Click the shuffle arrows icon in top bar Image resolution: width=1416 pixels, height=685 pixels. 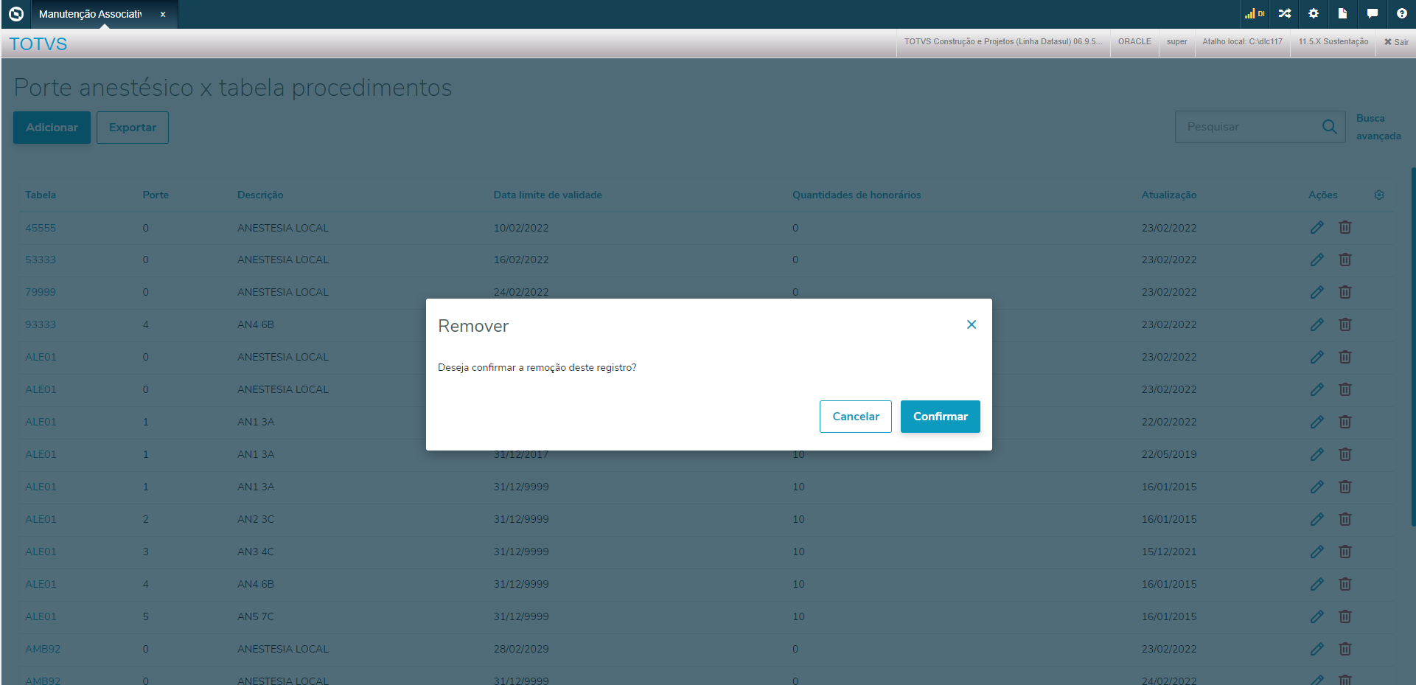pyautogui.click(x=1285, y=13)
